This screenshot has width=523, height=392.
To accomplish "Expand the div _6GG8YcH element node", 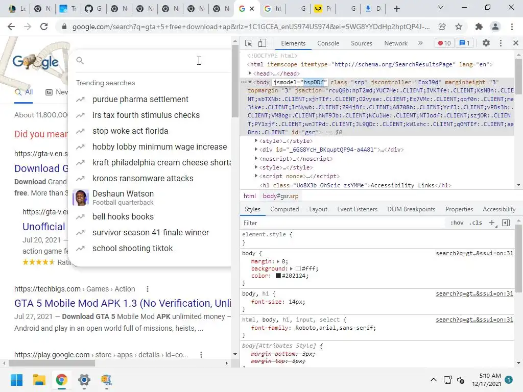I will tap(256, 150).
